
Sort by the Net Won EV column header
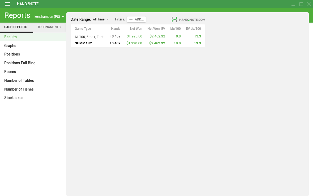(x=156, y=29)
